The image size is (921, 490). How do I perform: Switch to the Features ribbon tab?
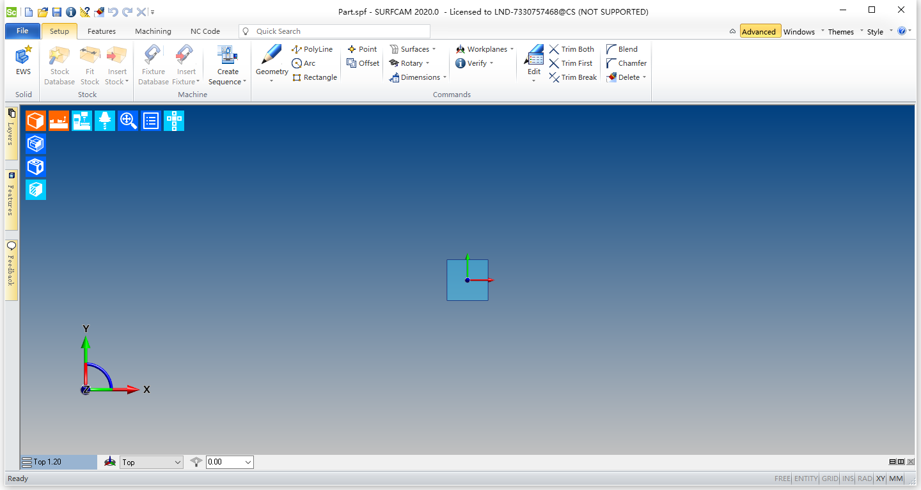tap(102, 31)
